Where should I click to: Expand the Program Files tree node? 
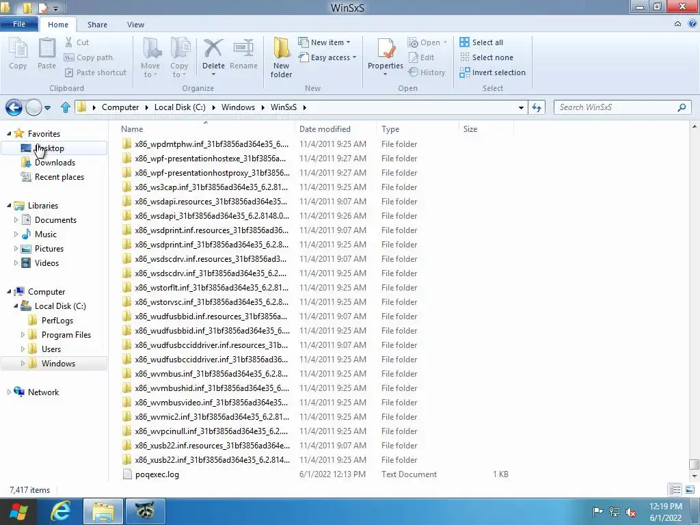23,334
